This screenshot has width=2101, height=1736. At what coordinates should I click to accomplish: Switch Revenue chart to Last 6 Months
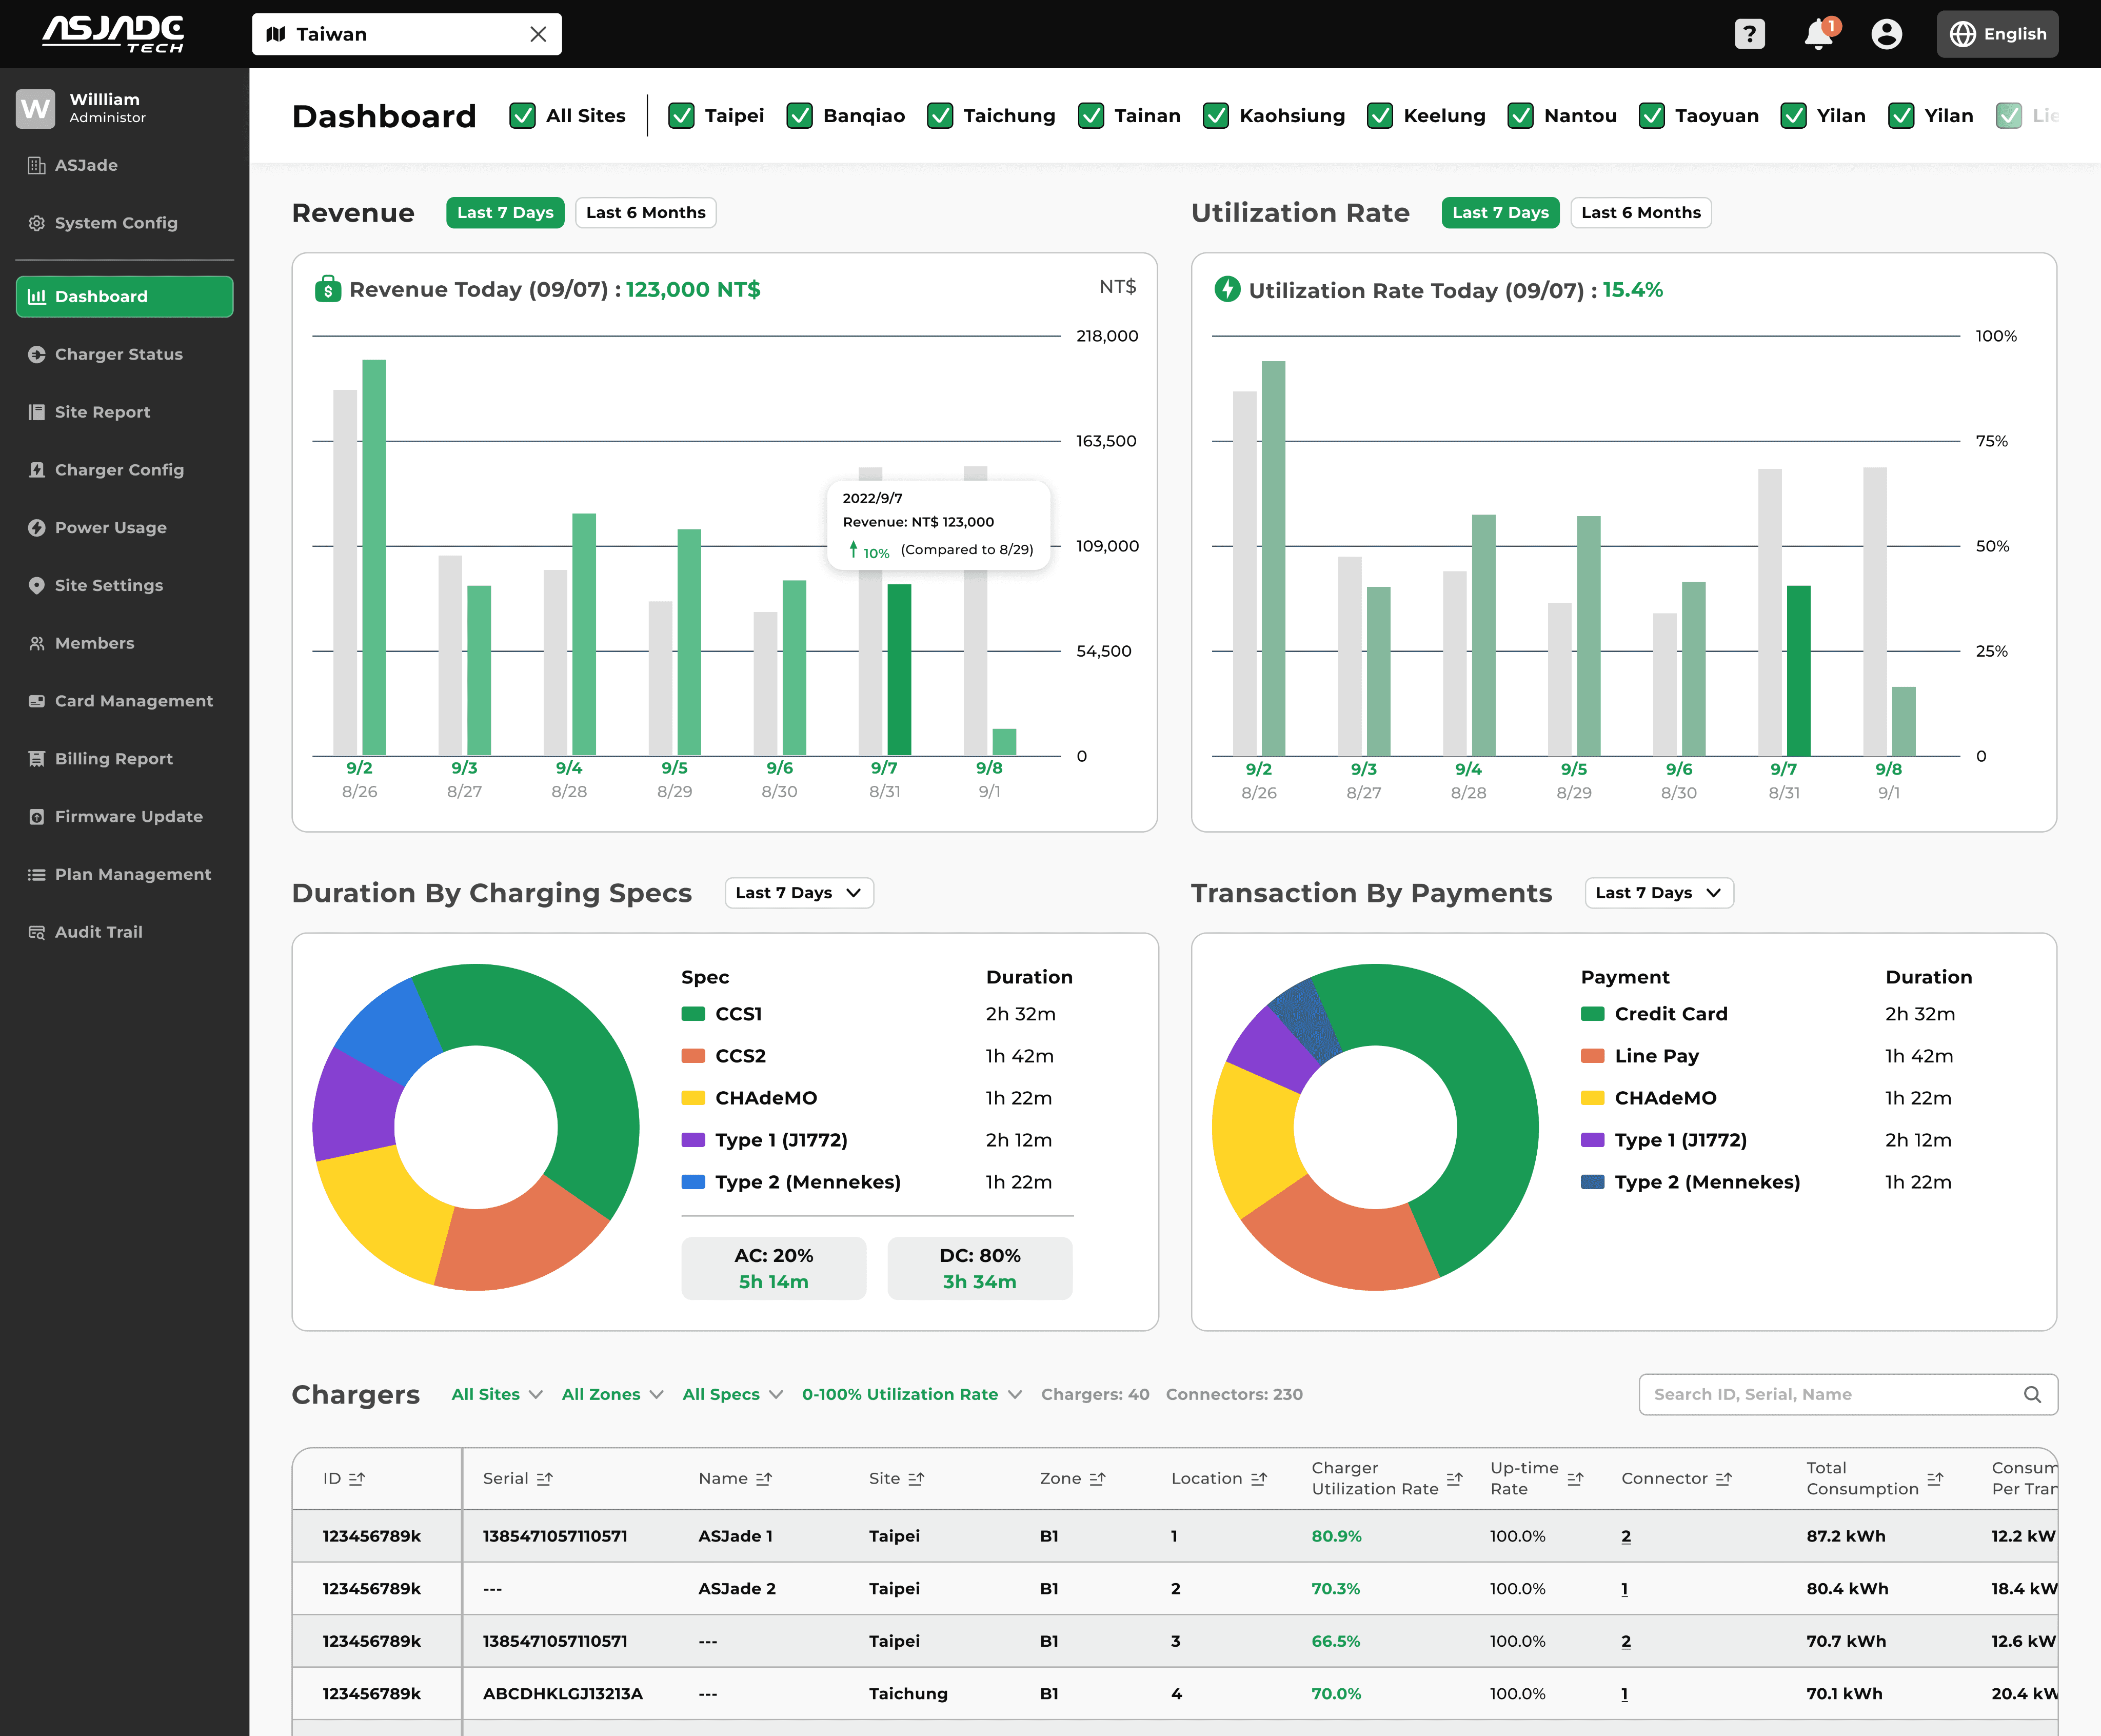pyautogui.click(x=645, y=212)
